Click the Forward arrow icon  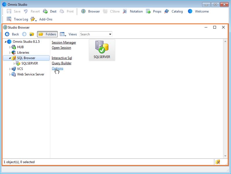(x=24, y=34)
